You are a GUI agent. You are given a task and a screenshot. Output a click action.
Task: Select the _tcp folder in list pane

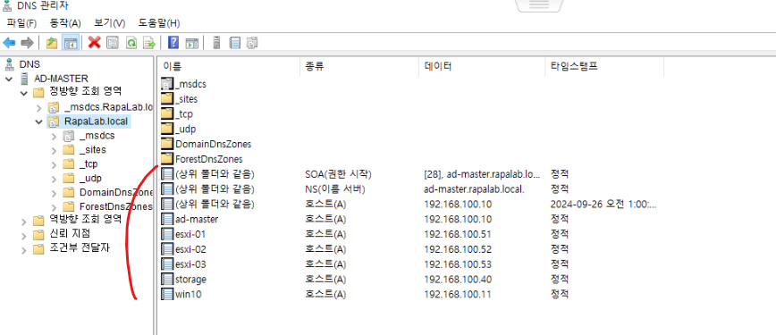coord(184,114)
